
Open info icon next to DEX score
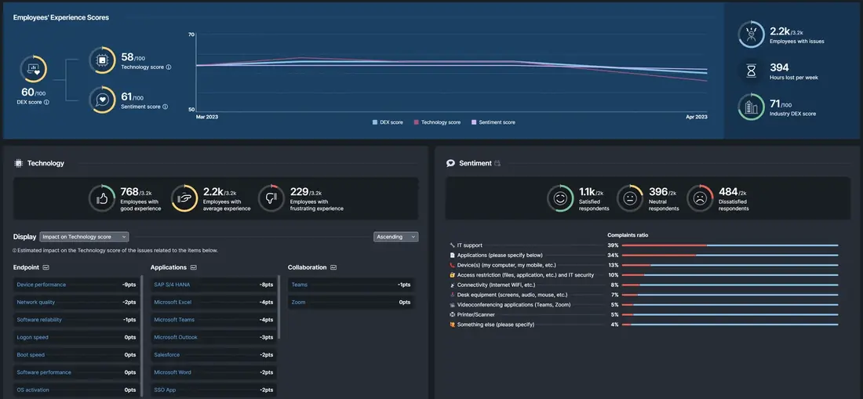[46, 102]
